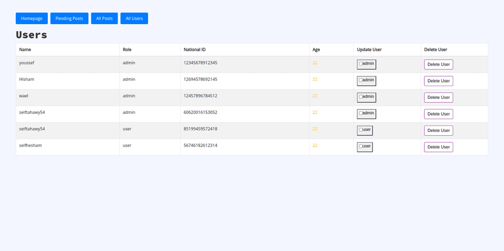The height and width of the screenshot is (251, 504).
Task: Delete the user Hisham
Action: pyautogui.click(x=439, y=81)
